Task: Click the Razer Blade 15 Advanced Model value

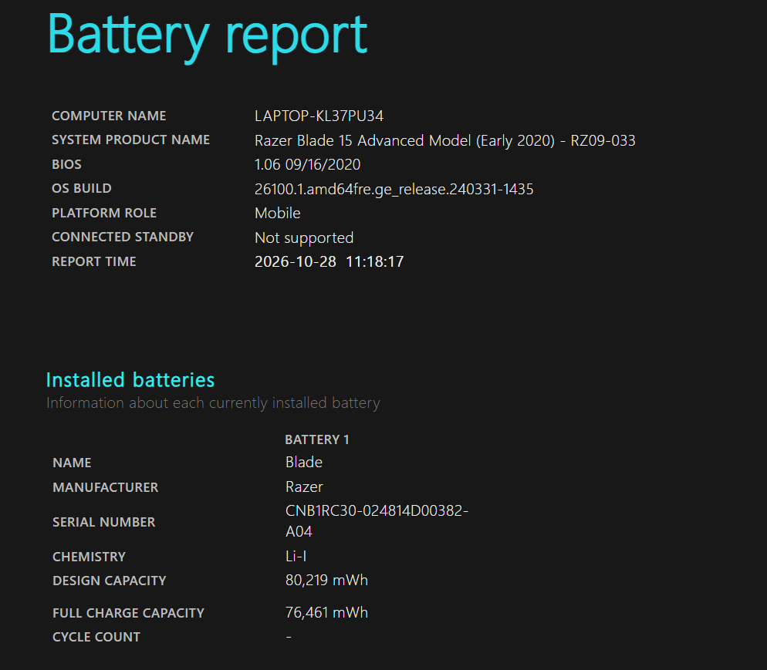Action: (x=445, y=141)
